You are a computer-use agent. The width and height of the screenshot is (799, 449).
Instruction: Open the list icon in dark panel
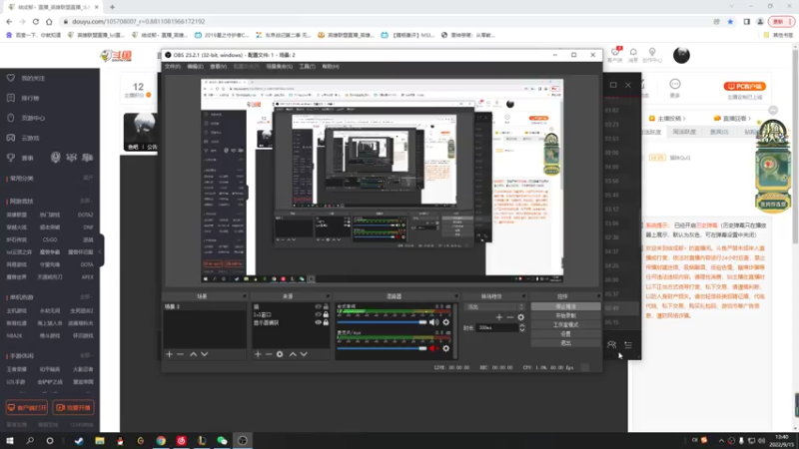[x=628, y=344]
